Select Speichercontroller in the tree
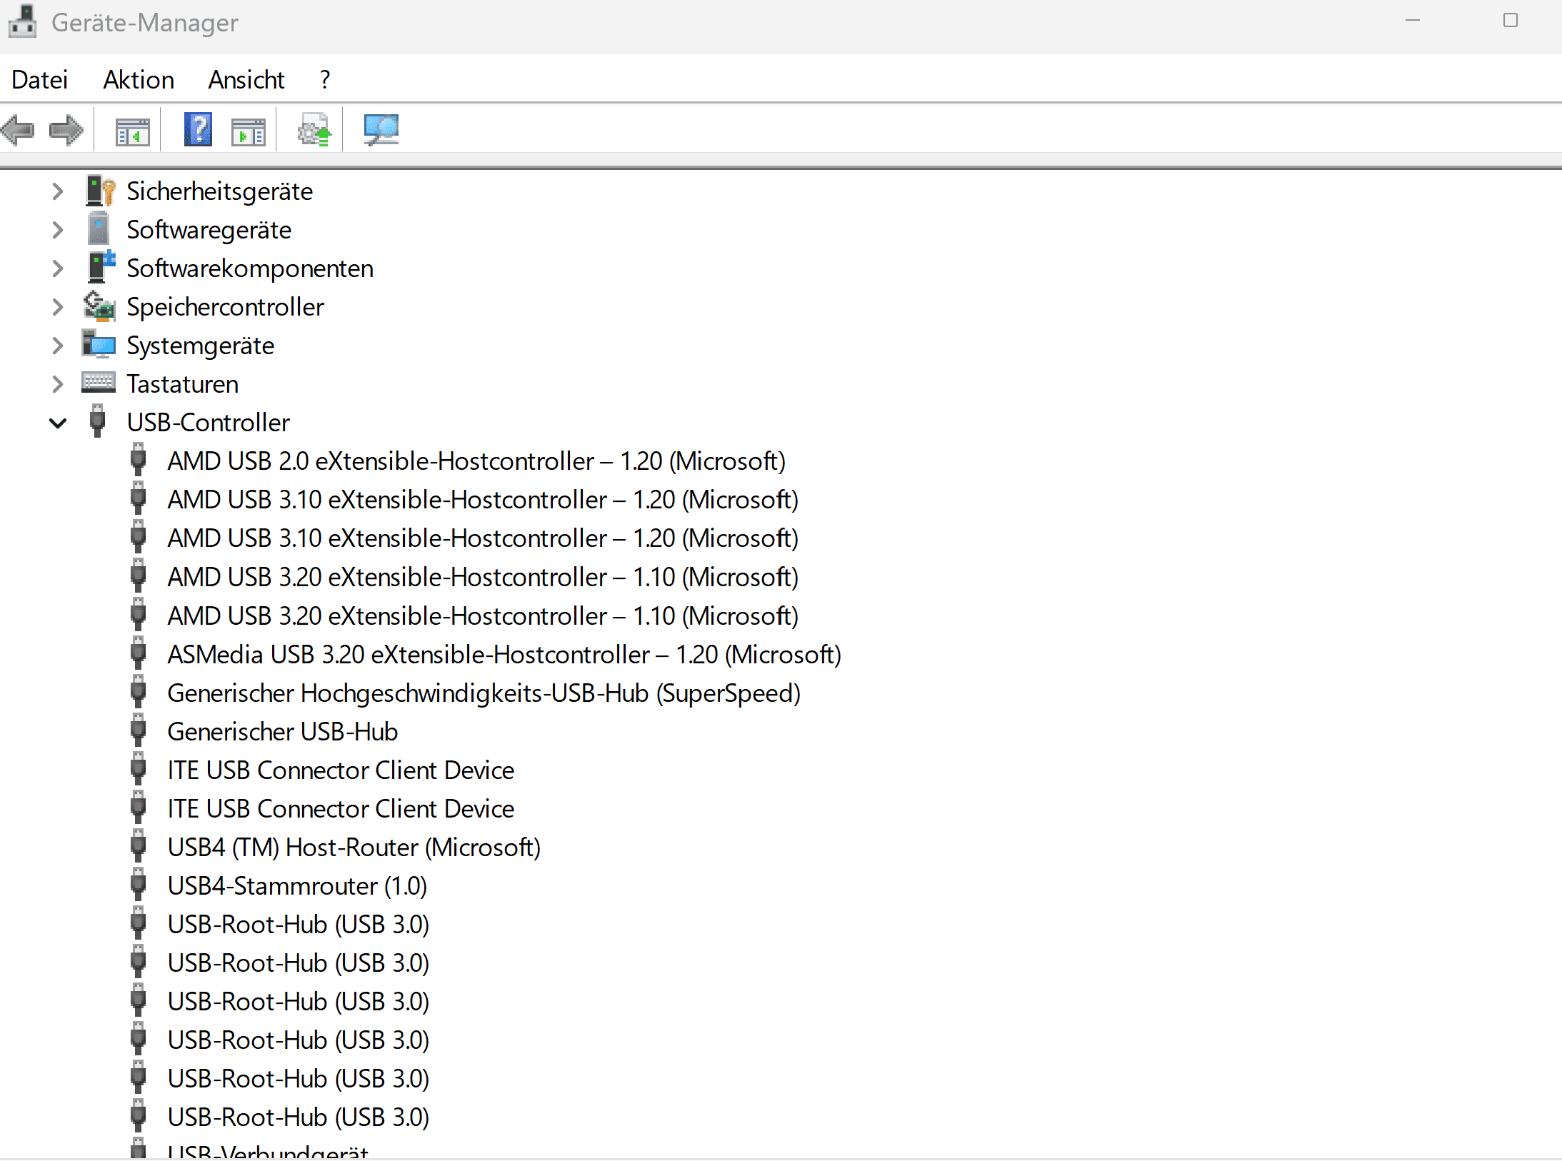This screenshot has width=1562, height=1161. coord(226,307)
